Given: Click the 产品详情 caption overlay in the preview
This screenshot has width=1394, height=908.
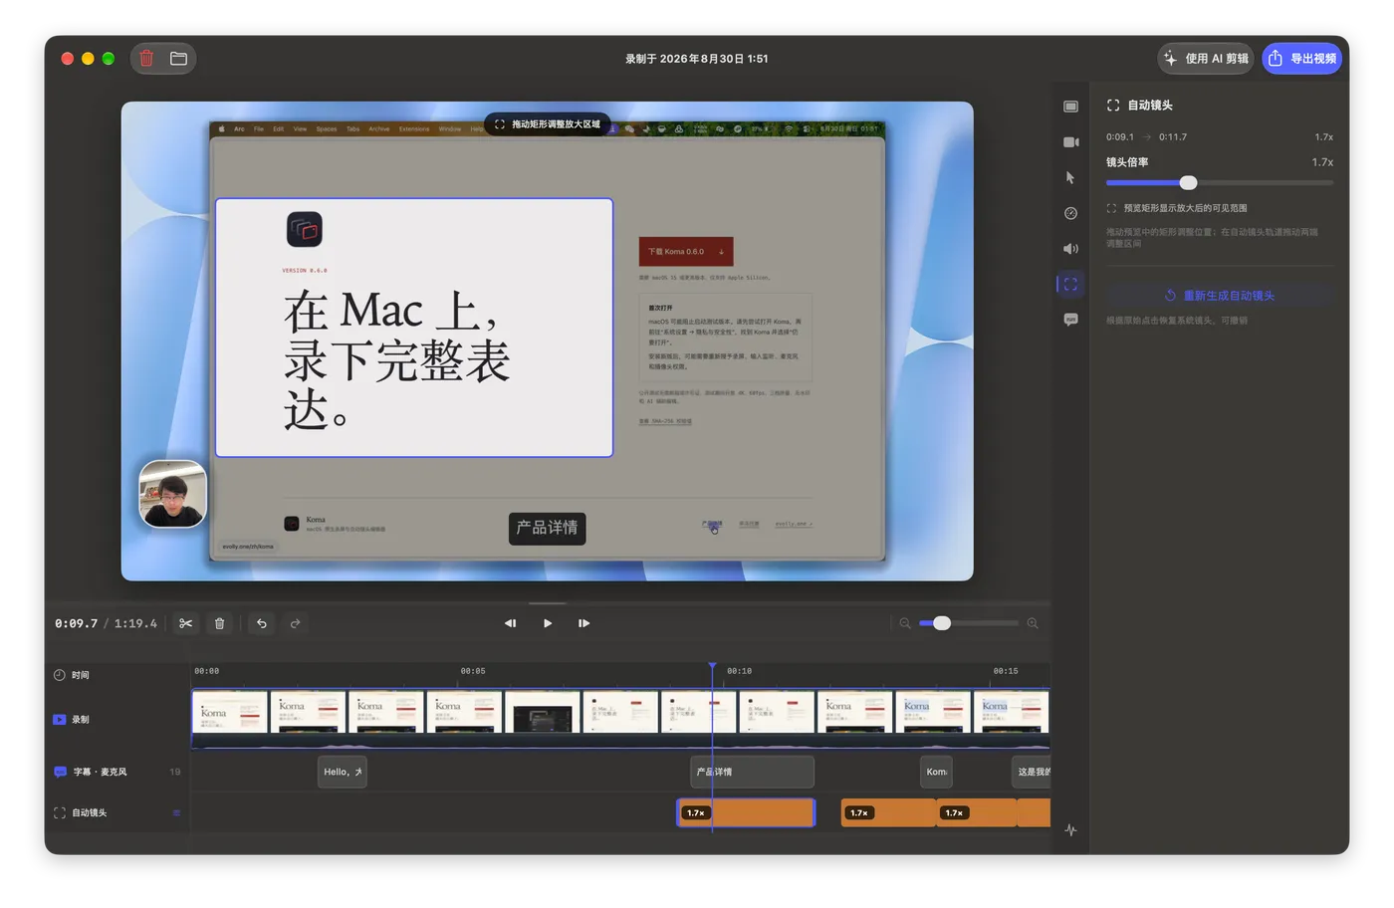Looking at the screenshot, I should click(x=548, y=528).
